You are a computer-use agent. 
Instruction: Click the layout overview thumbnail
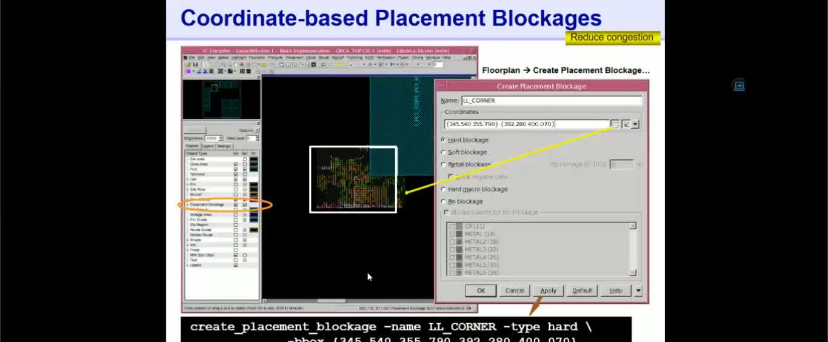coord(221,100)
